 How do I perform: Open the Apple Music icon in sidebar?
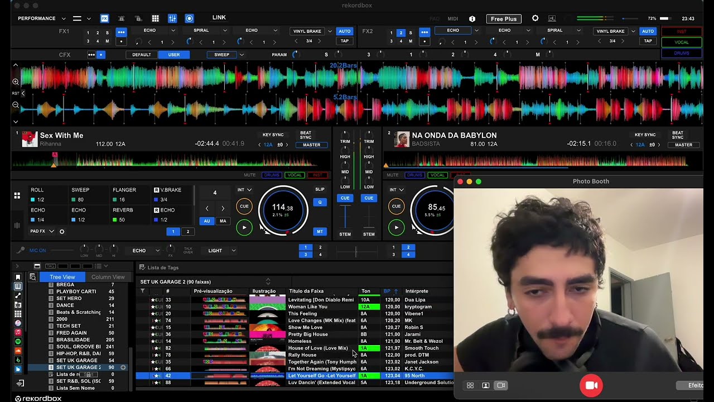point(18,332)
